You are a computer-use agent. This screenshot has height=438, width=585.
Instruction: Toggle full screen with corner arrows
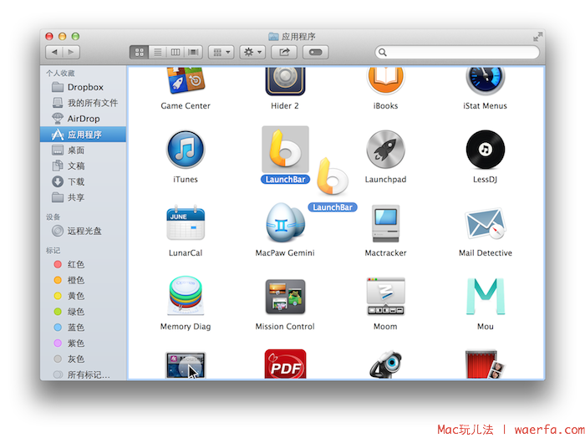(x=537, y=36)
